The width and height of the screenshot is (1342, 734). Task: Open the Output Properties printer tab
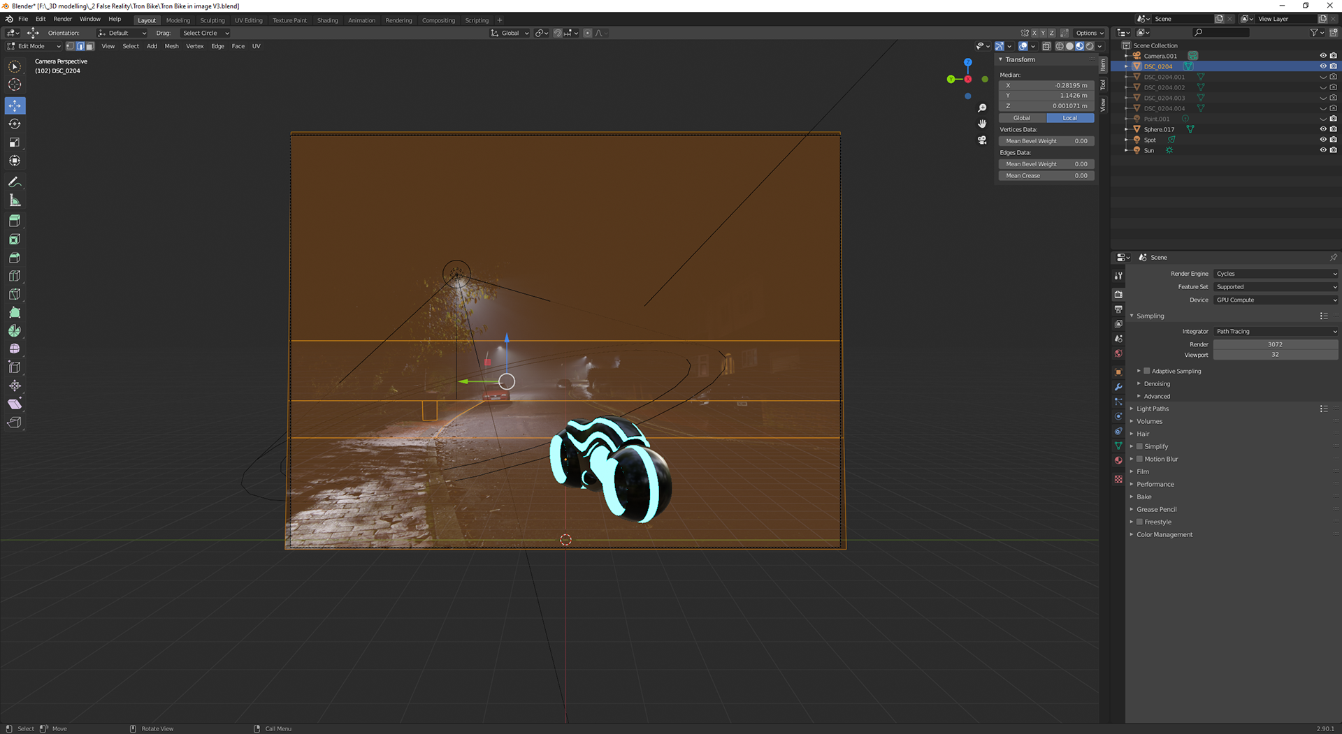tap(1118, 309)
